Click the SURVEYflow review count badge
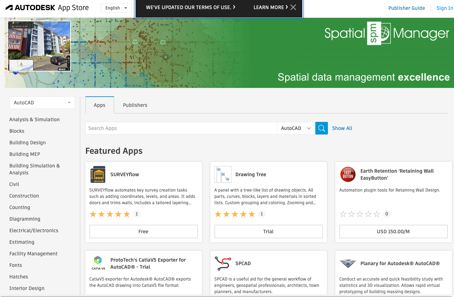Image resolution: width=454 pixels, height=297 pixels. tap(137, 214)
